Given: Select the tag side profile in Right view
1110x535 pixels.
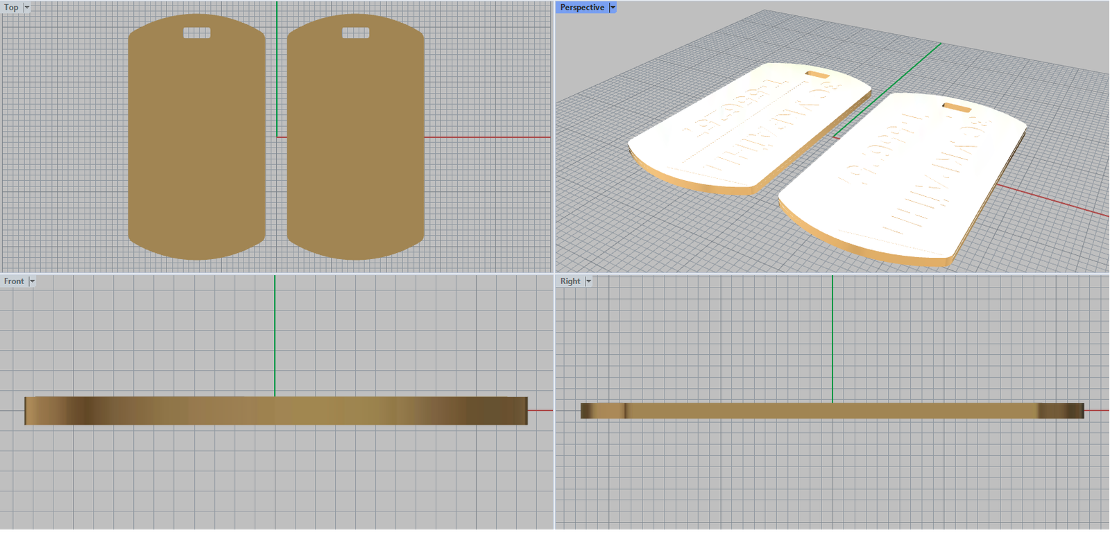Looking at the screenshot, I should pos(832,411).
